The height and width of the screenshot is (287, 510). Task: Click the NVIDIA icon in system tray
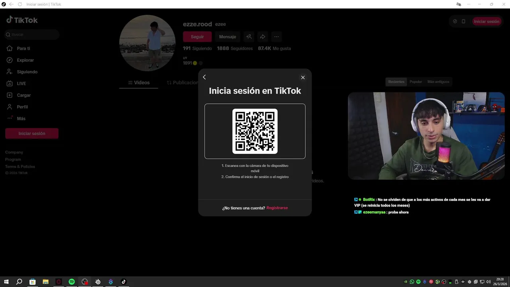406,282
